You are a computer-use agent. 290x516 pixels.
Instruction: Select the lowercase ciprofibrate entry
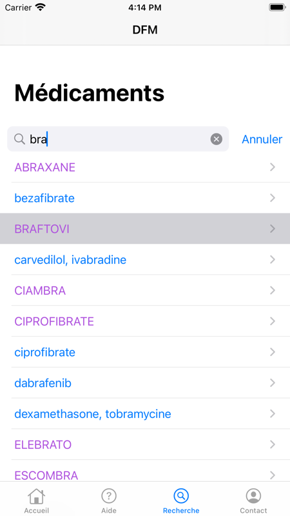pyautogui.click(x=145, y=352)
